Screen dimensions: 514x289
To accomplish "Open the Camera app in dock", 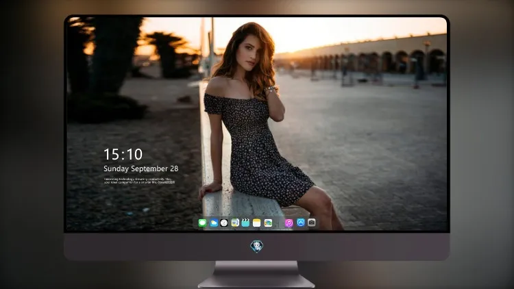I will pyautogui.click(x=312, y=223).
